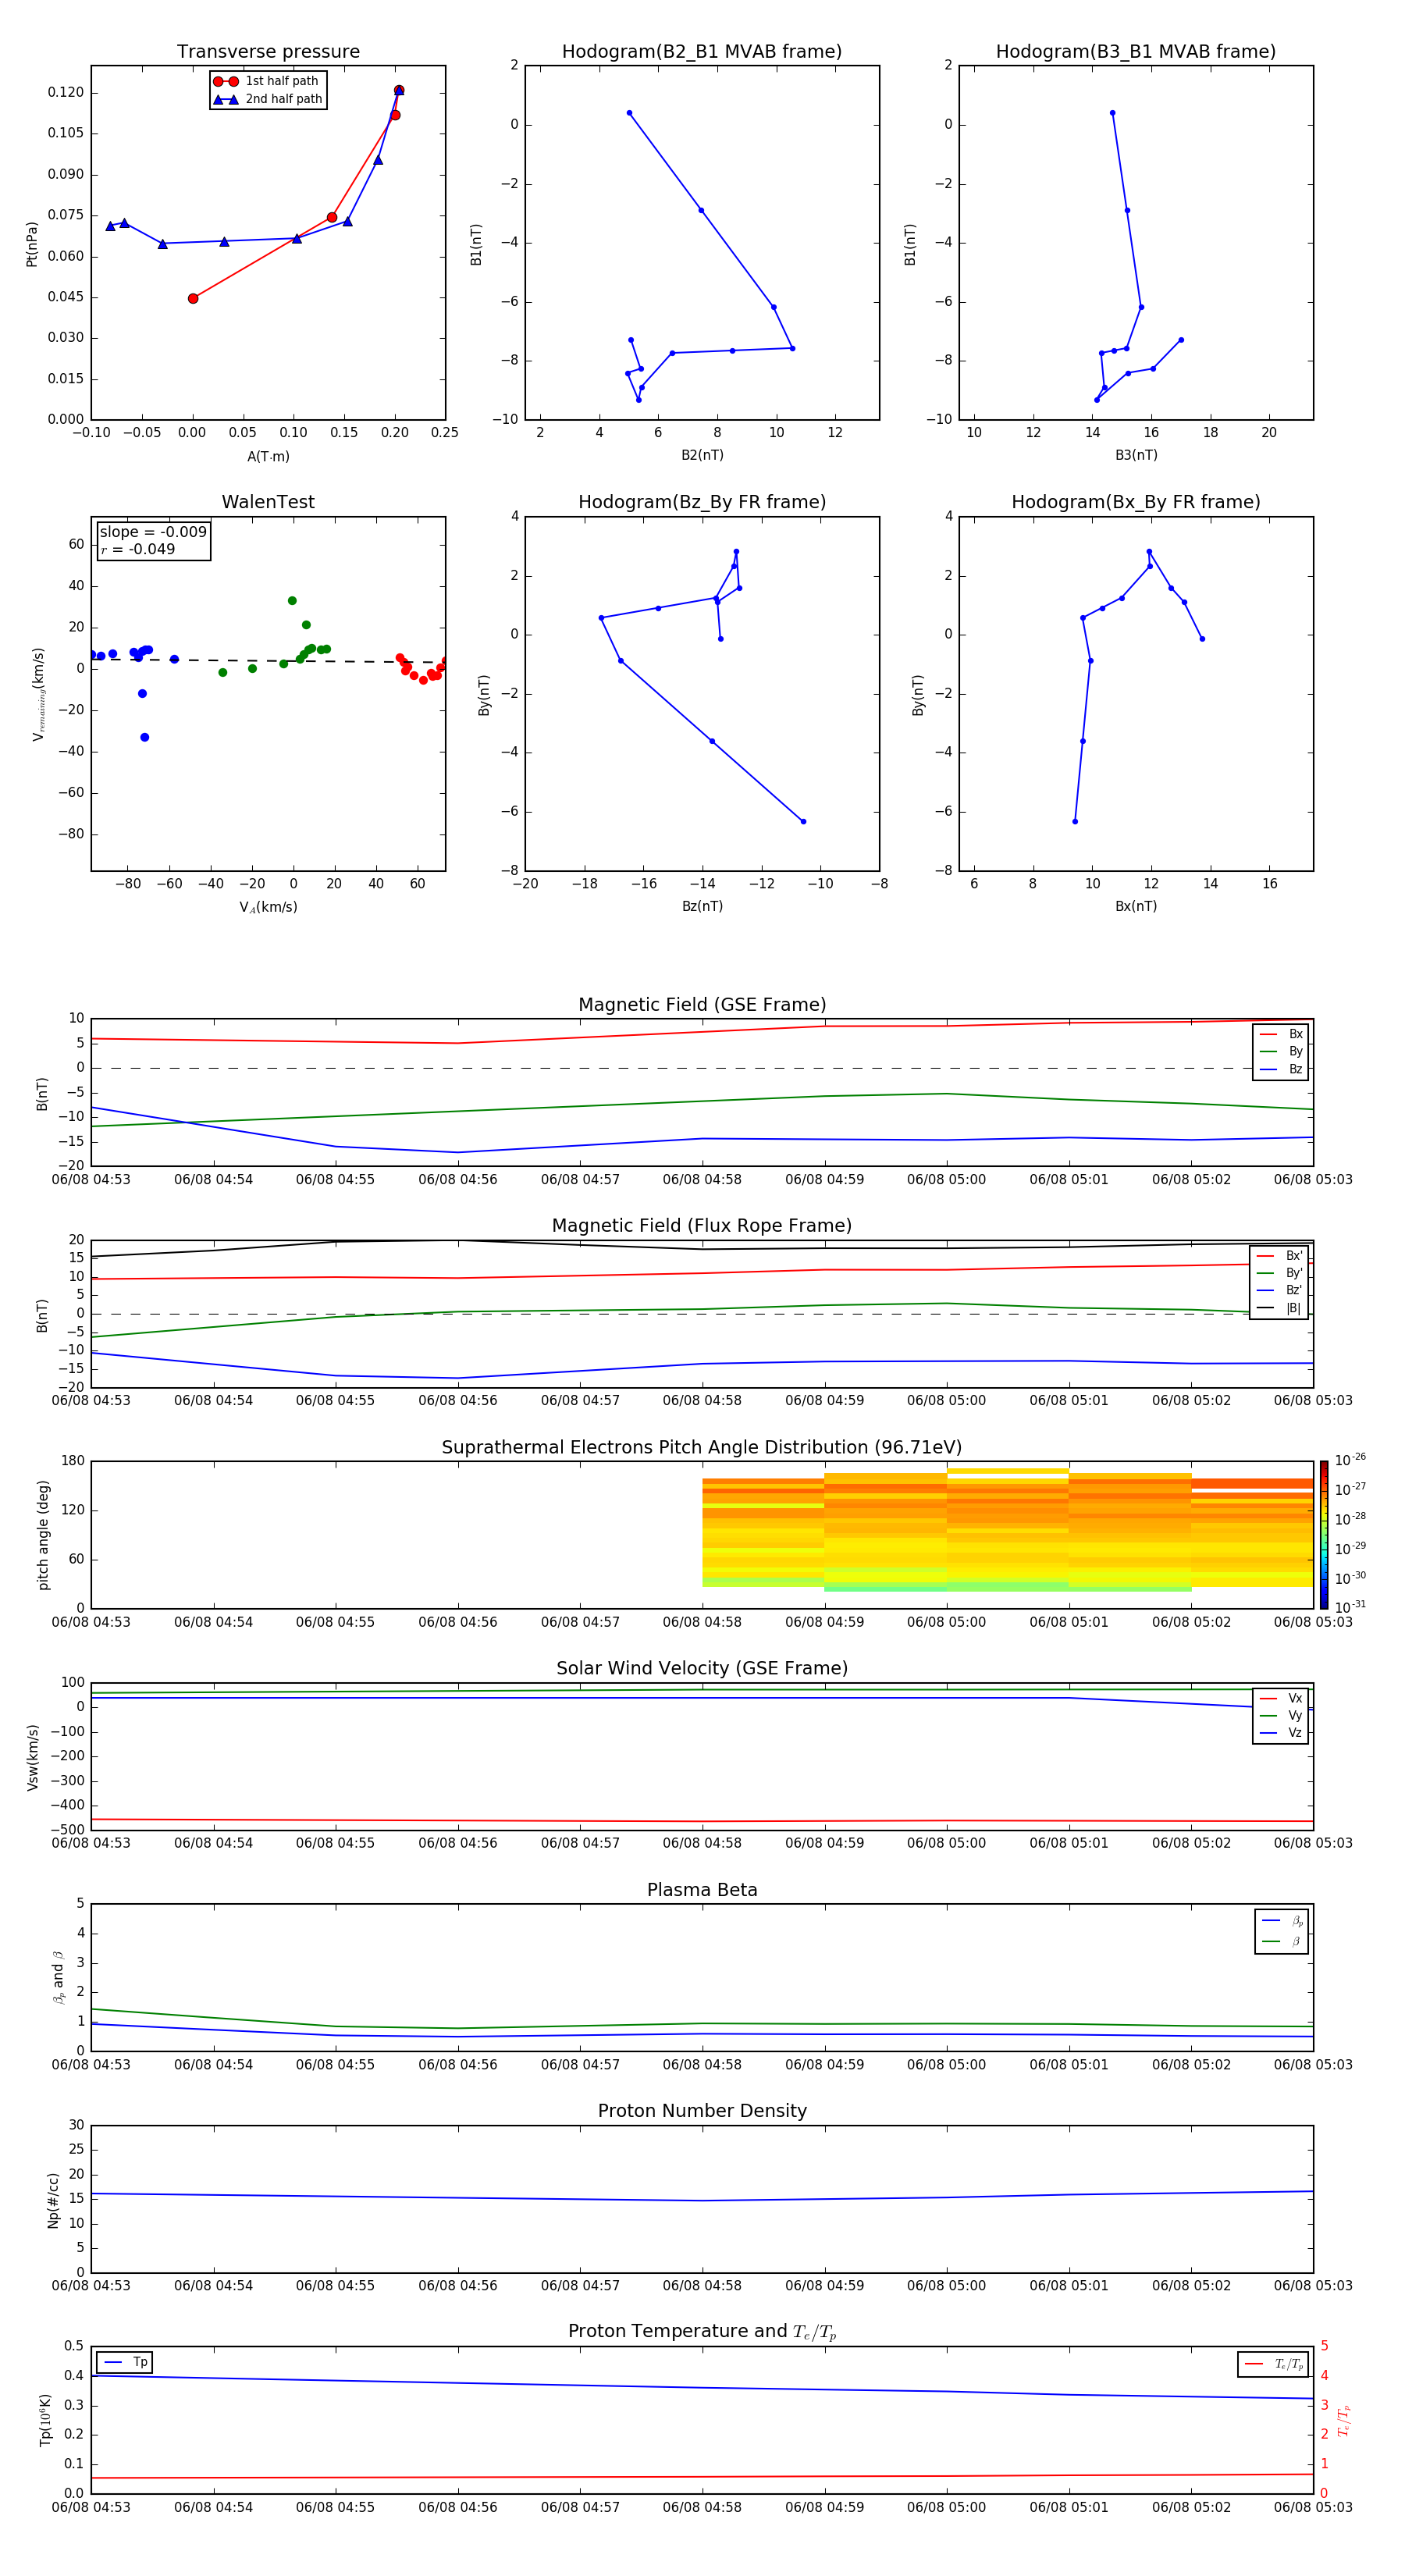Click green Walen point near V=33 km/s

click(x=292, y=601)
